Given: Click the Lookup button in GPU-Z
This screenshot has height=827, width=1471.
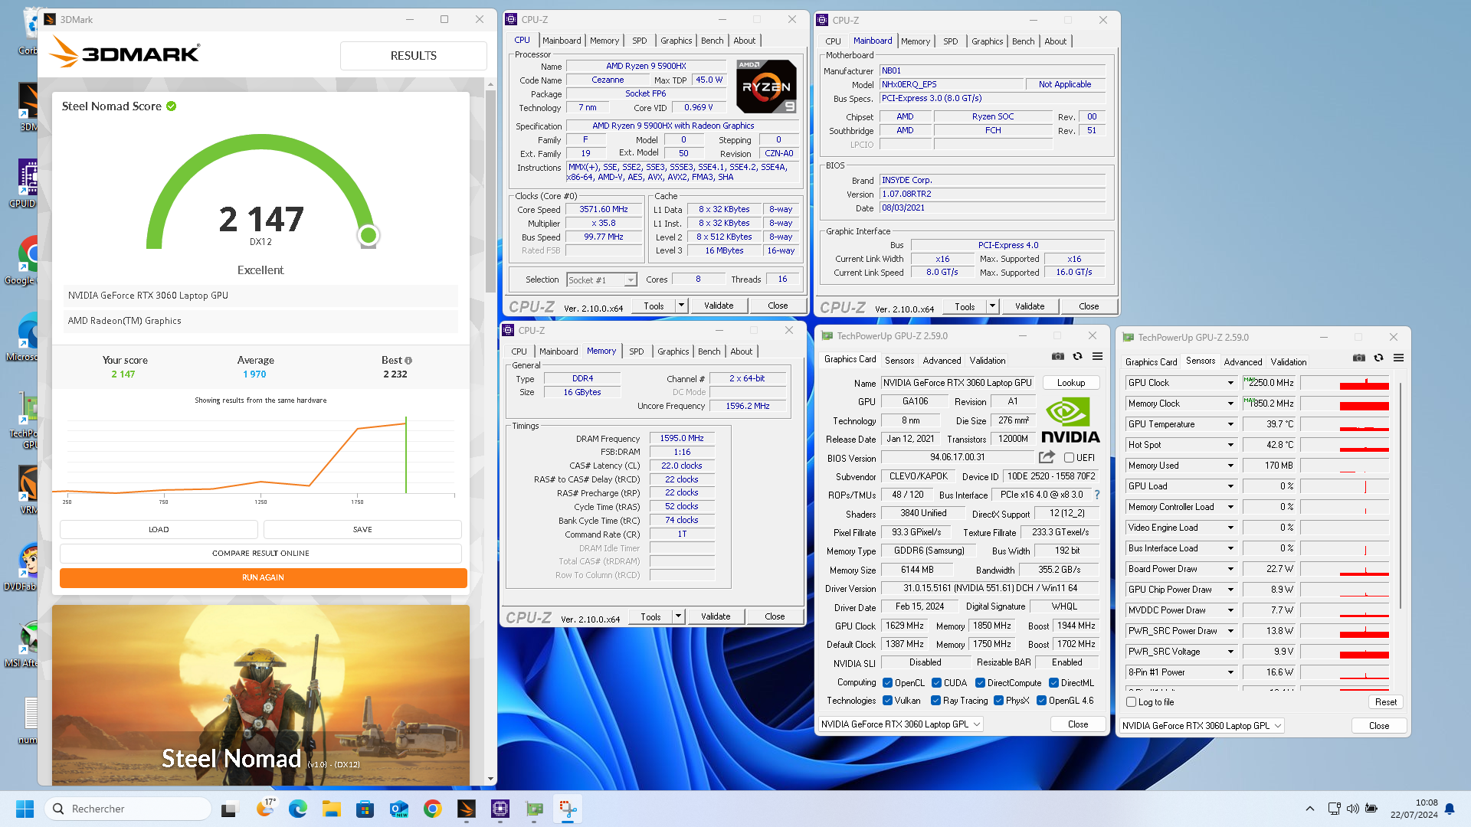Looking at the screenshot, I should tap(1071, 383).
